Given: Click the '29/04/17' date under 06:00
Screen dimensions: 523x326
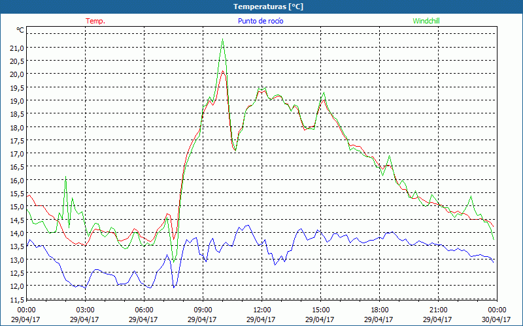Looking at the screenshot, I should 143,319.
